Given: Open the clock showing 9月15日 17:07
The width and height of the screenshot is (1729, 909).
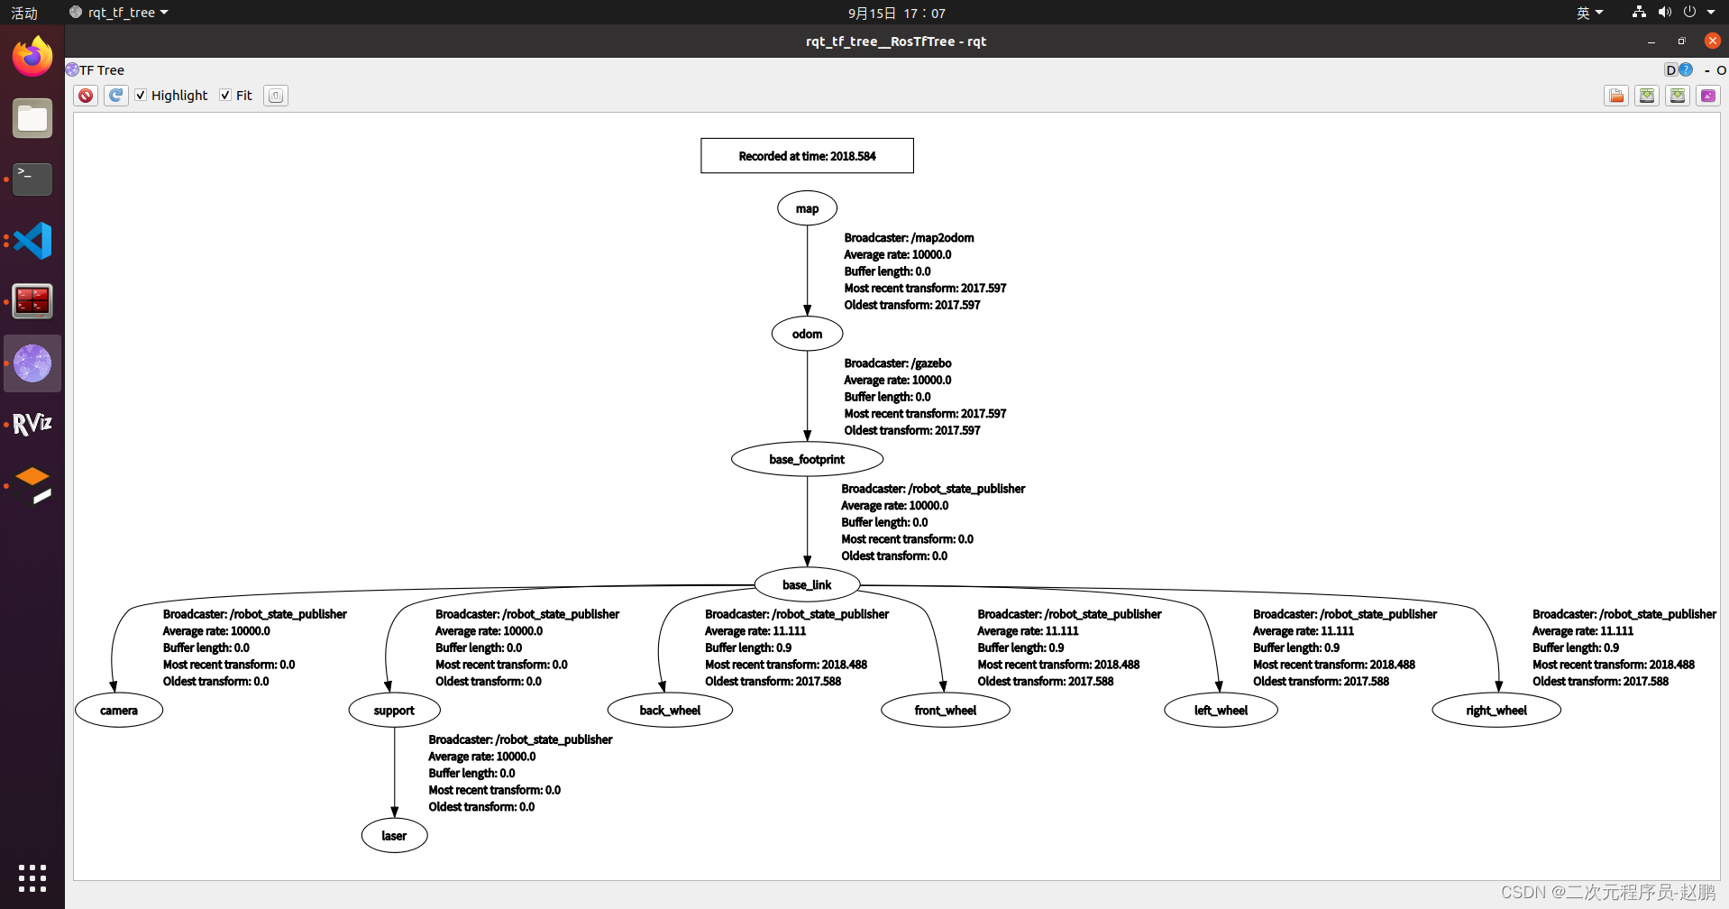Looking at the screenshot, I should 896,13.
